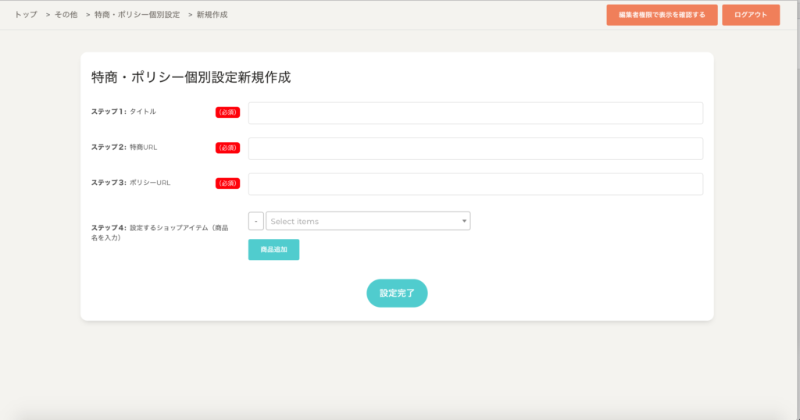Click the 必須 badge beside ポリシーURL
Image resolution: width=800 pixels, height=420 pixels.
pos(227,183)
